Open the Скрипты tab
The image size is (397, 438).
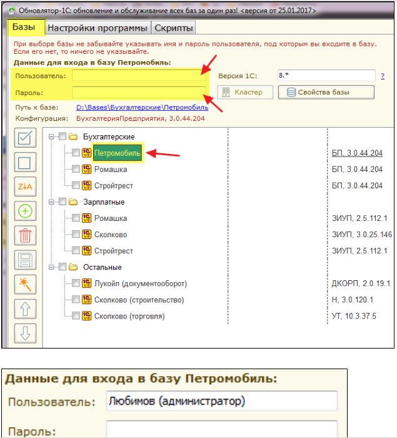coord(174,28)
